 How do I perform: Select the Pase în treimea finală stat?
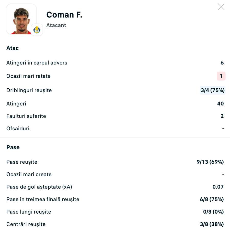click(x=43, y=199)
